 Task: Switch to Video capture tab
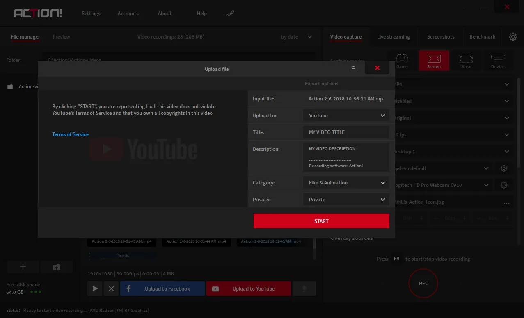coord(346,37)
